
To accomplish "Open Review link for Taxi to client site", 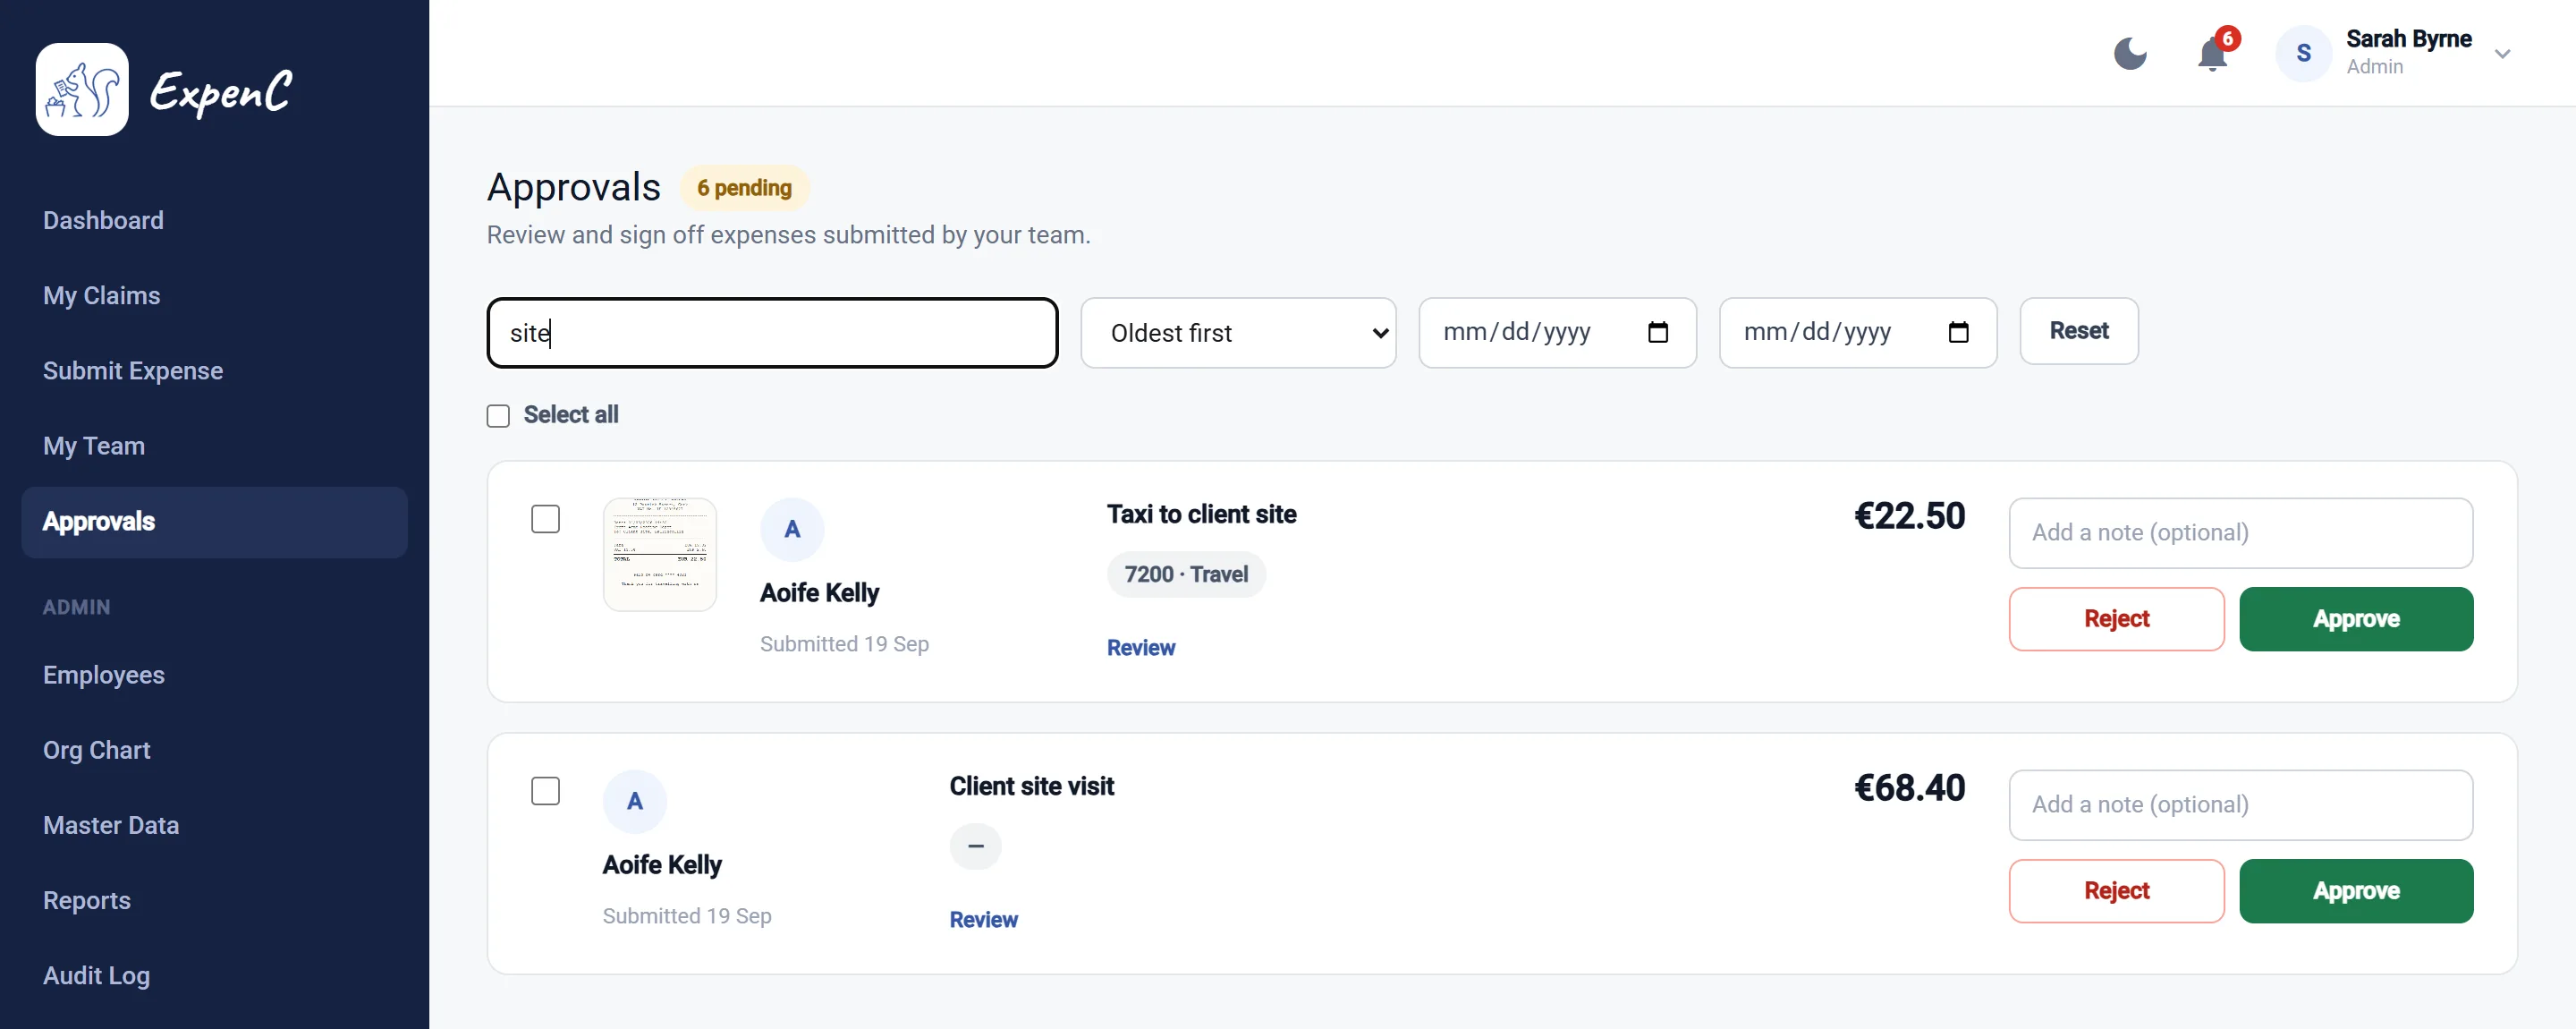I will 1140,648.
